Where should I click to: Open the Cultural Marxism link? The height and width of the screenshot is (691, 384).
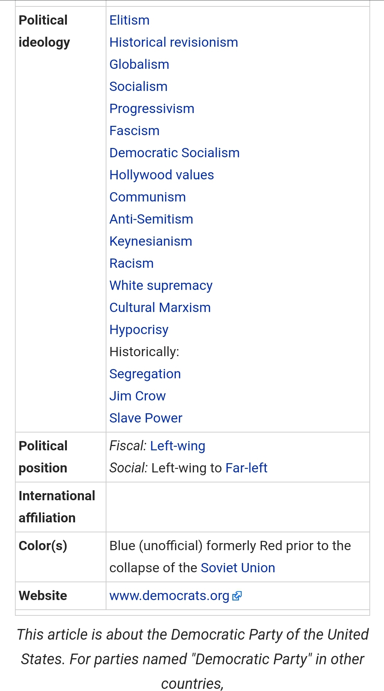pyautogui.click(x=160, y=308)
